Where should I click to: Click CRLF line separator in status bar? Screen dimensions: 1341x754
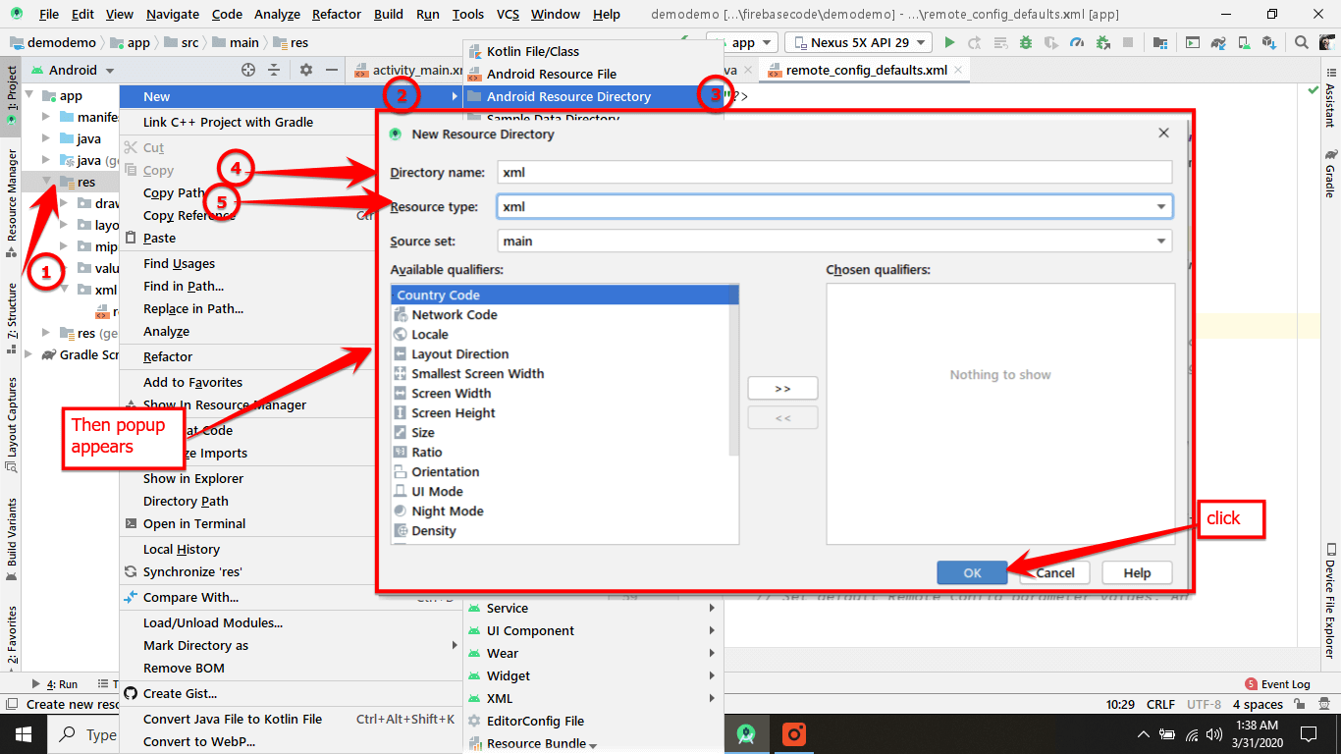1160,704
